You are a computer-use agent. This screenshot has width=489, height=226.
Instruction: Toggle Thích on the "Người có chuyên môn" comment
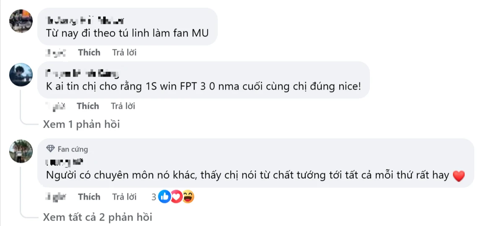89,197
